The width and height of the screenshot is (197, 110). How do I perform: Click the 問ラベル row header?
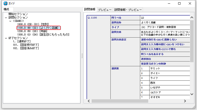[x=125, y=18]
